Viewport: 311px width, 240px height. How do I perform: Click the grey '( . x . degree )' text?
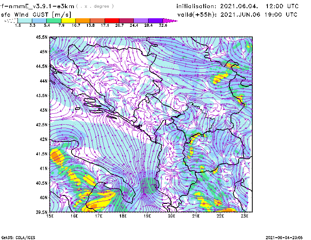pyautogui.click(x=95, y=6)
